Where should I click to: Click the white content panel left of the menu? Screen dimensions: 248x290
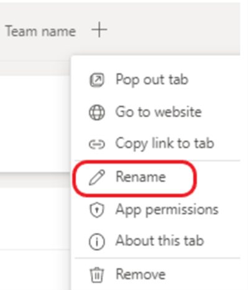(x=35, y=123)
